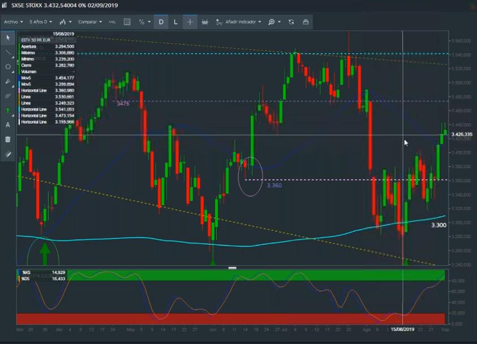Screen dimensions: 477x344
Task: Click the ESTX 50 PR.EUR legend header
Action: pyautogui.click(x=36, y=40)
